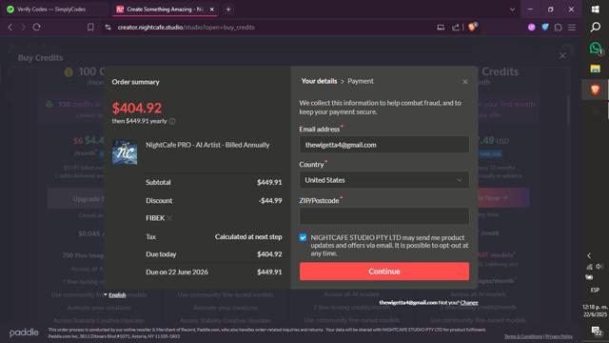Open the taskbar clock and date
The height and width of the screenshot is (343, 609).
pyautogui.click(x=595, y=311)
